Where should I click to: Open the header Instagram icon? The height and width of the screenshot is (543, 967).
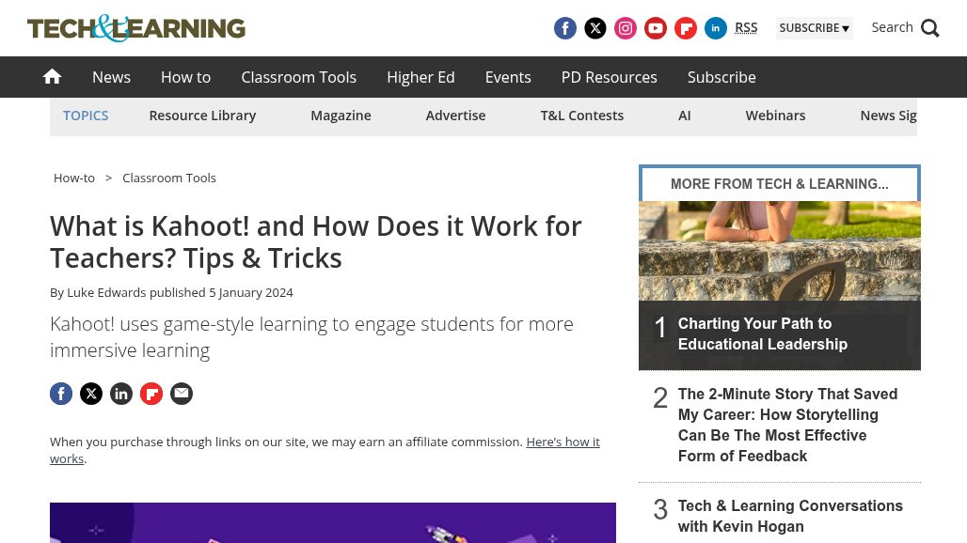pos(626,28)
